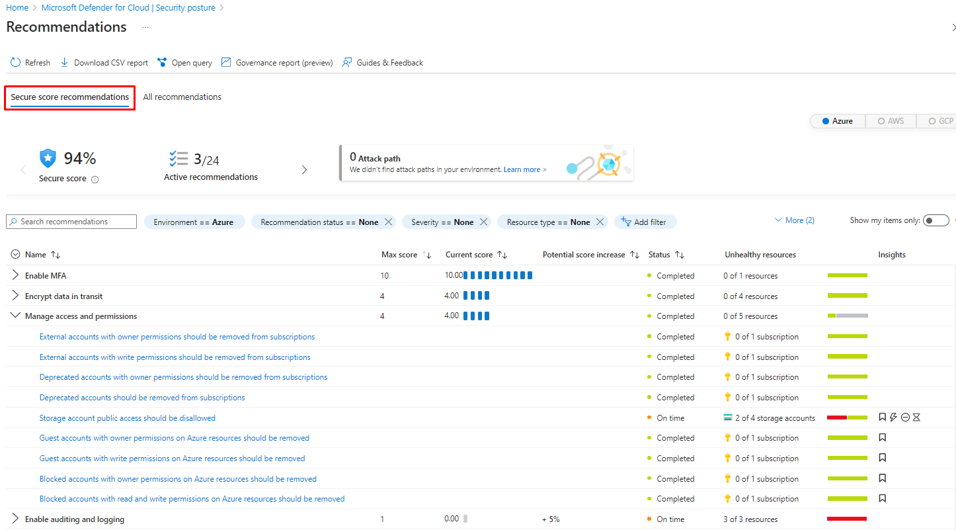Click the Add filter button
This screenshot has height=530, width=956.
[x=645, y=222]
